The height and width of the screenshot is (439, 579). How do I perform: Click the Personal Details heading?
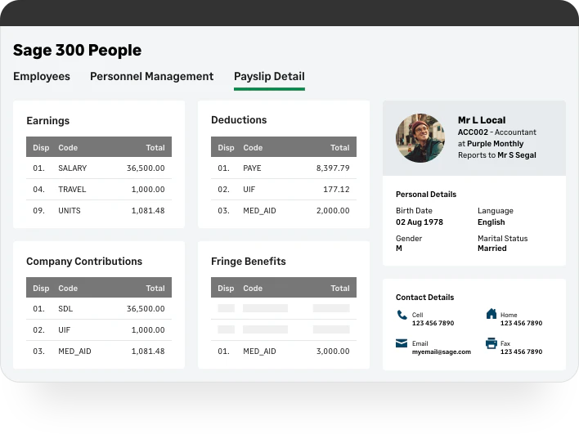(x=426, y=195)
